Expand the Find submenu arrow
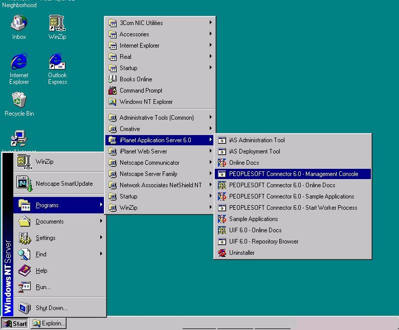Viewport: 399px width, 330px height. (101, 254)
